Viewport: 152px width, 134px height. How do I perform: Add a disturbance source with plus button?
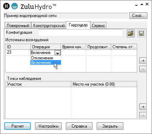[143, 61]
